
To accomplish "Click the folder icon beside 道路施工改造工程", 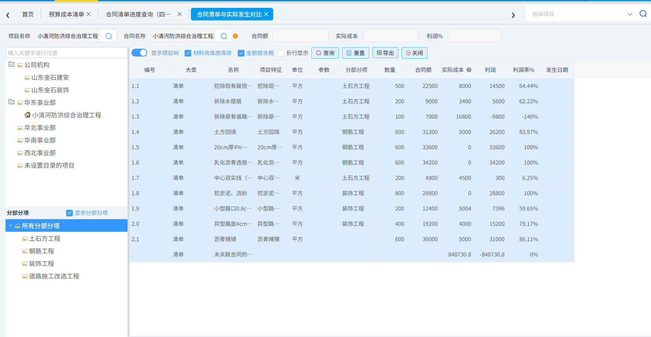I will (x=25, y=277).
